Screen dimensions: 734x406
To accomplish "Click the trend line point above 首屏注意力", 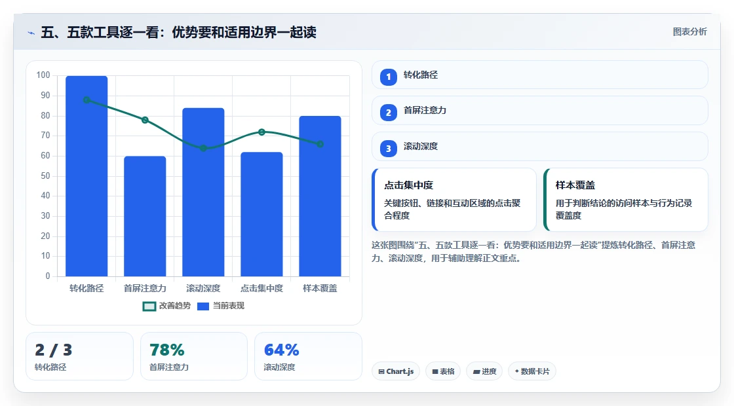I will click(145, 120).
